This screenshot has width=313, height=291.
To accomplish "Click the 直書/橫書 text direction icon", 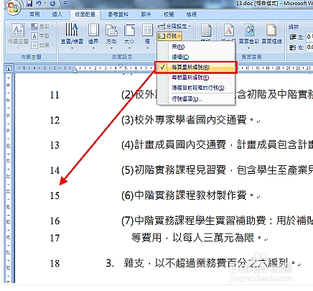I will click(x=72, y=29).
